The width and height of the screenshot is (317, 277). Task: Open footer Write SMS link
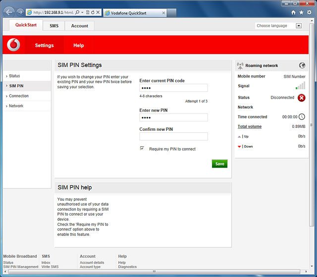click(50, 267)
